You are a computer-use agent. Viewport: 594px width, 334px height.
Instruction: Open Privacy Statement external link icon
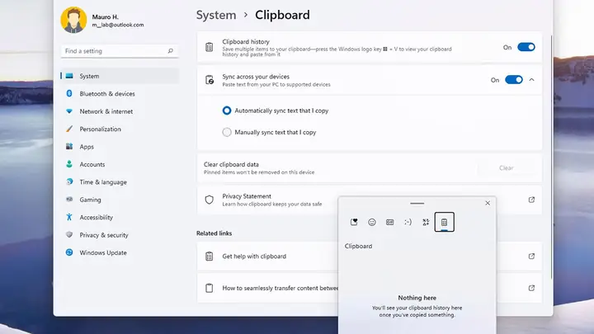(x=531, y=200)
